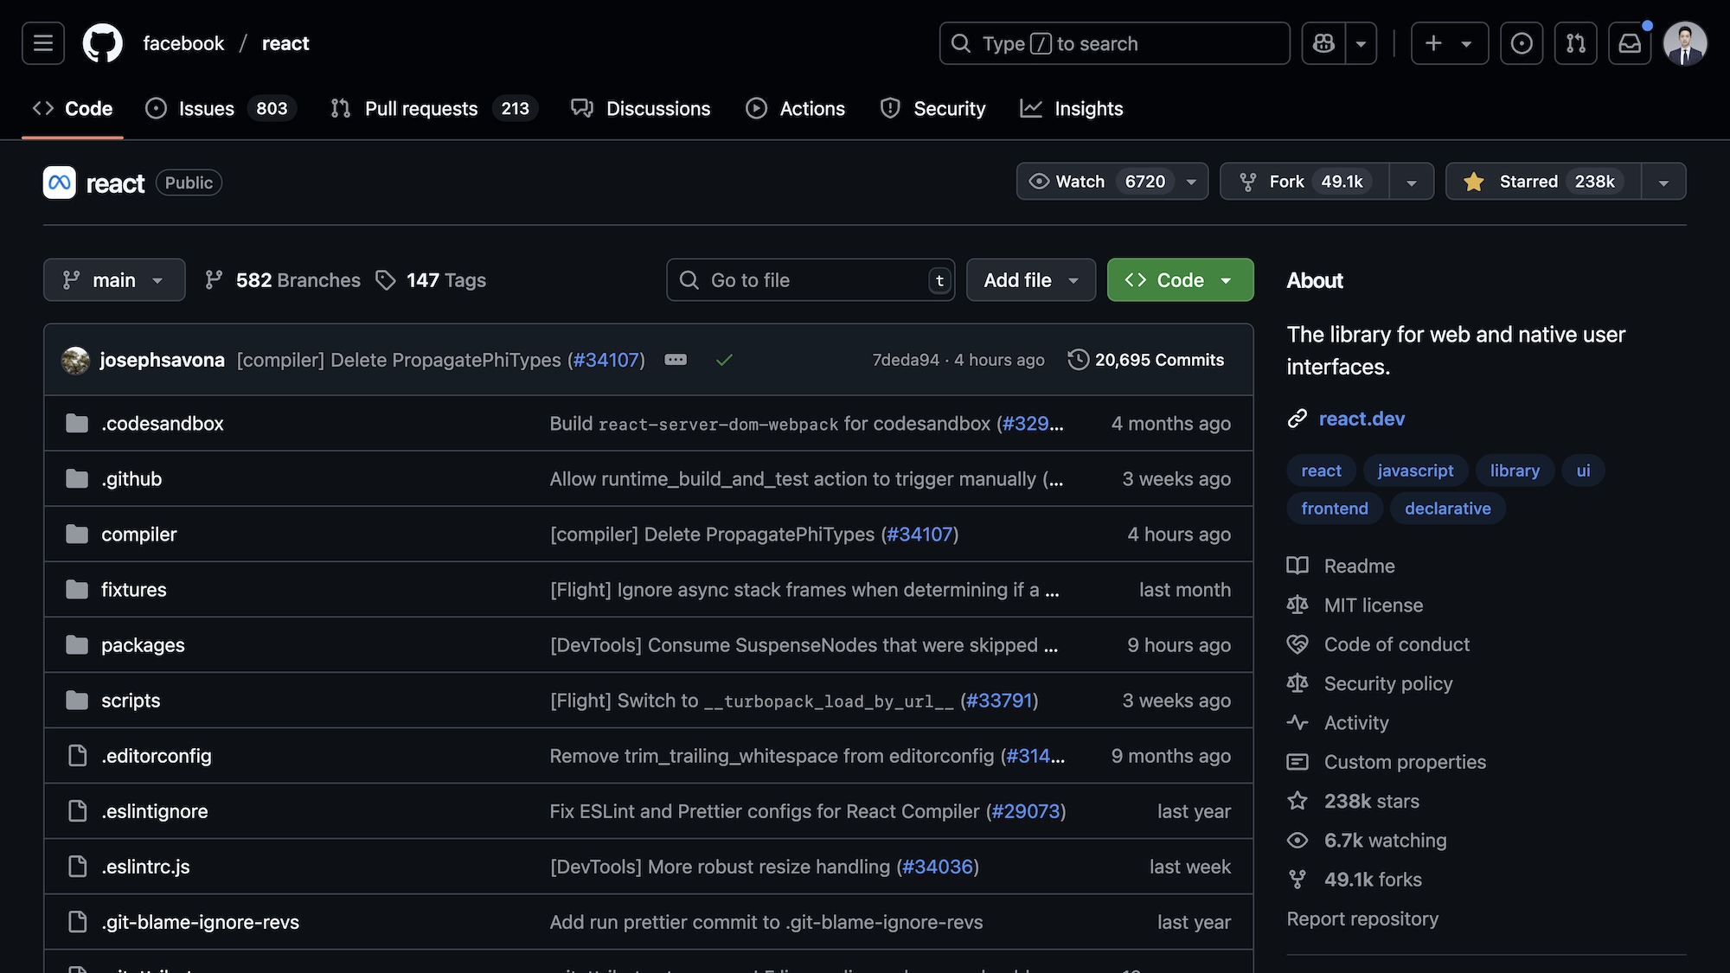Image resolution: width=1730 pixels, height=973 pixels.
Task: Open the Copilot chat icon
Action: [1323, 43]
